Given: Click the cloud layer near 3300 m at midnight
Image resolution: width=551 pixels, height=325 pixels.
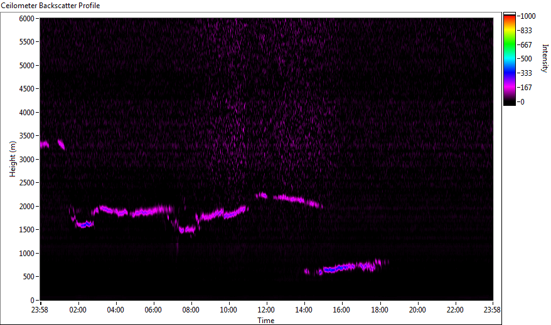Looking at the screenshot, I should [x=45, y=144].
